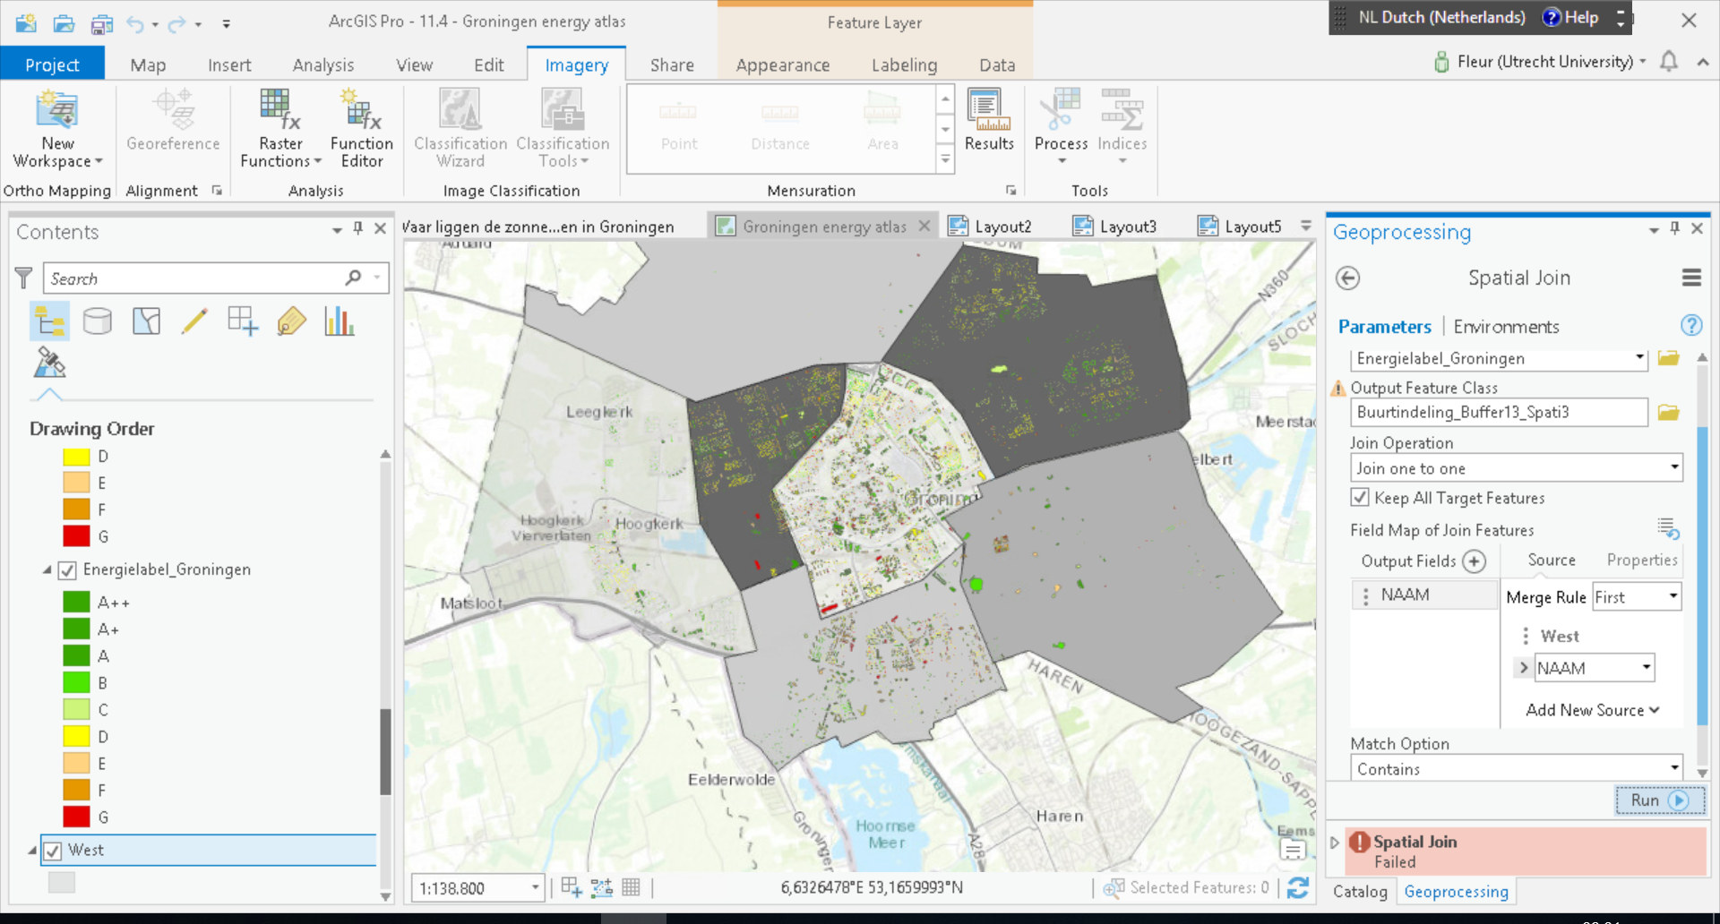
Task: Uncheck Keep All Target Features
Action: pyautogui.click(x=1360, y=498)
